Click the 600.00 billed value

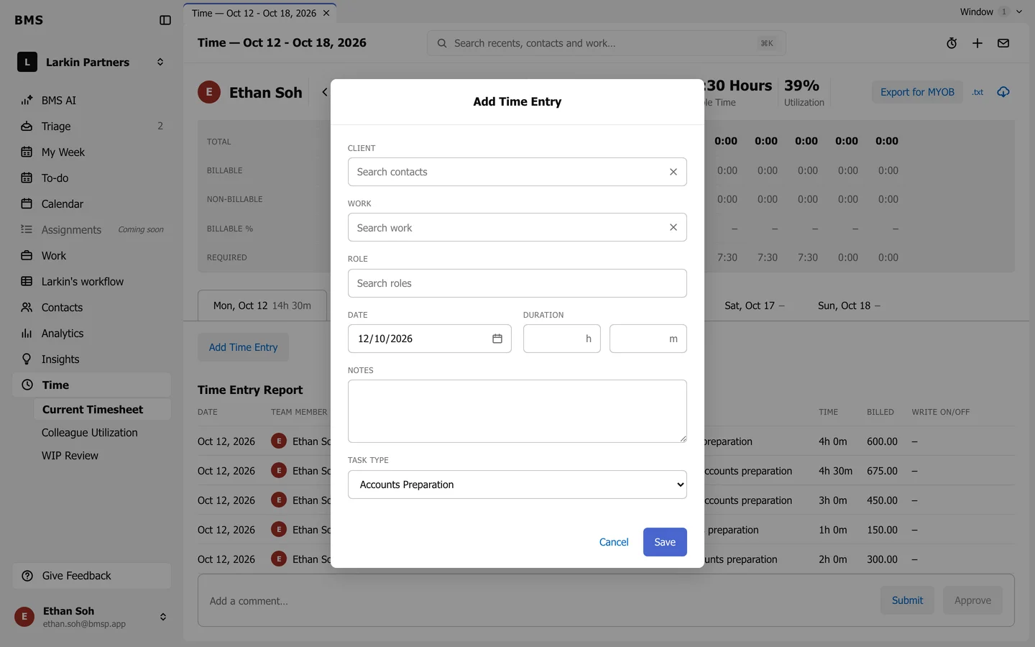(882, 441)
